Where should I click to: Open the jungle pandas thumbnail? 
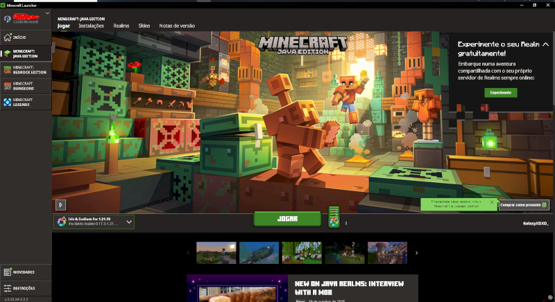tap(302, 253)
